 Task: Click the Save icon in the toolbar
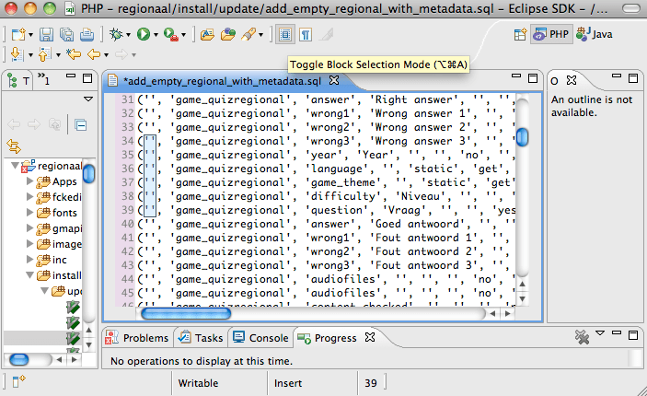(46, 35)
